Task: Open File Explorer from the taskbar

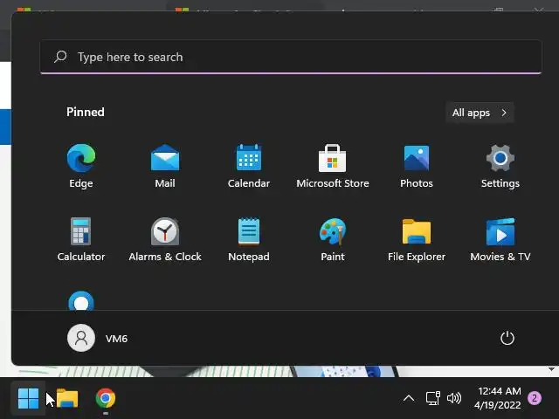Action: (67, 398)
